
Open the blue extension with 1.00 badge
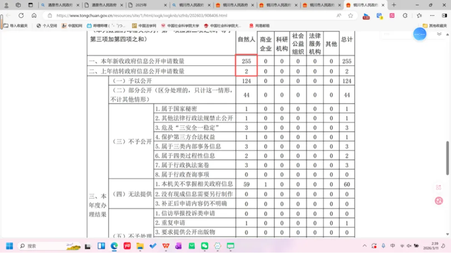[366, 16]
